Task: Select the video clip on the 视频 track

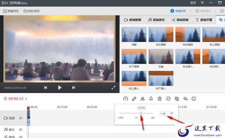Action: (x=28, y=118)
